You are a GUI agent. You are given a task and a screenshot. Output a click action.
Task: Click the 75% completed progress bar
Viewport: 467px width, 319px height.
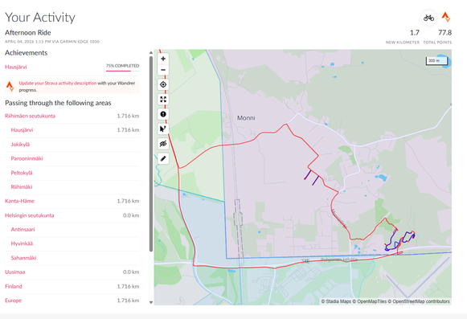pyautogui.click(x=122, y=71)
